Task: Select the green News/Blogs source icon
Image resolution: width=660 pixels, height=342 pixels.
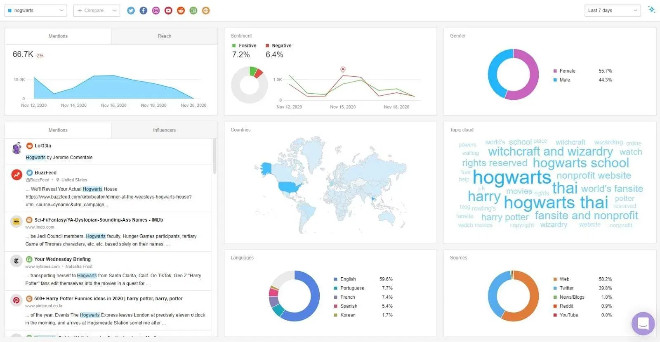Action: coord(193,11)
